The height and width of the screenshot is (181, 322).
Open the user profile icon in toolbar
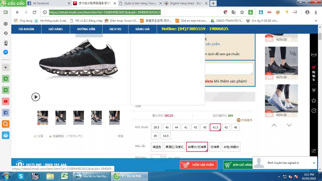pos(307,12)
